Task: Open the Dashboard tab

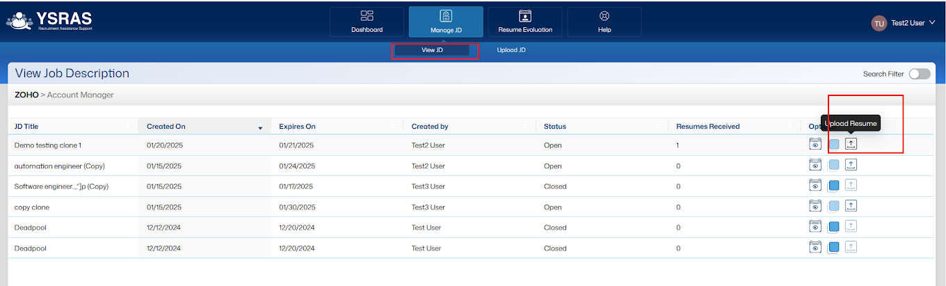Action: click(x=367, y=22)
